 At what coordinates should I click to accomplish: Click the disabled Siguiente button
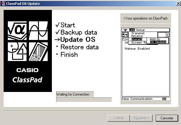[x=141, y=118]
